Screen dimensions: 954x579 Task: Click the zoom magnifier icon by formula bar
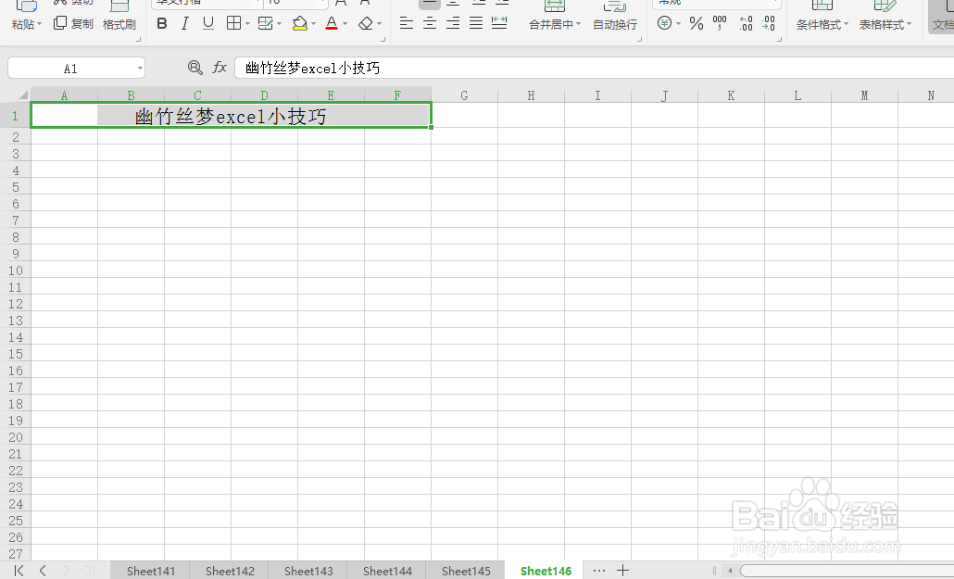tap(195, 68)
